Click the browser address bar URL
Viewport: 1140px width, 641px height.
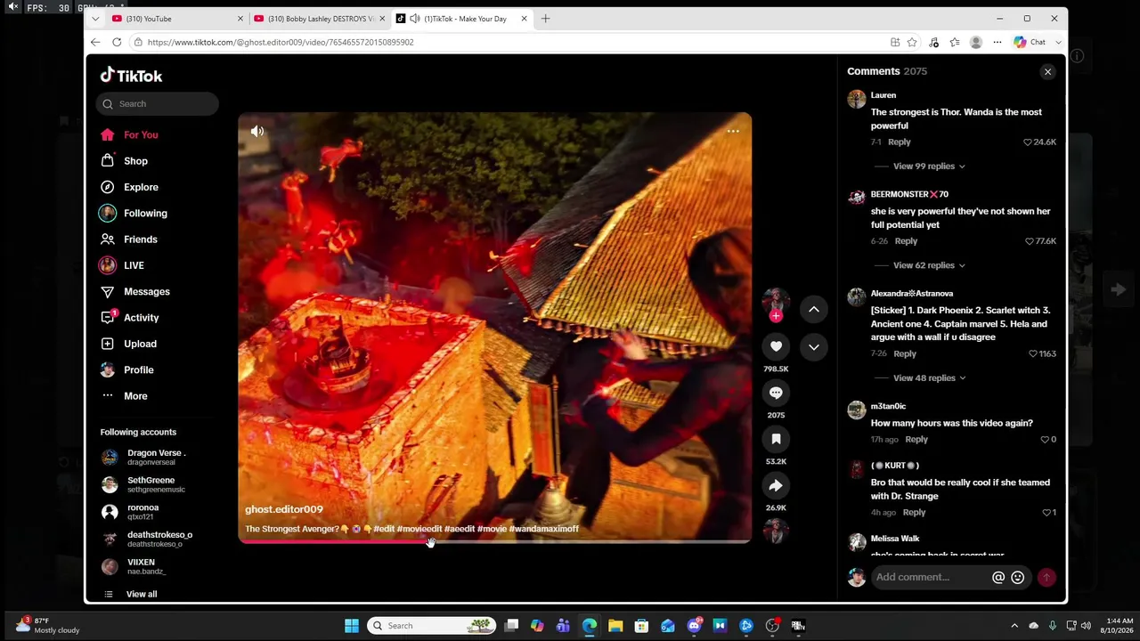[281, 42]
